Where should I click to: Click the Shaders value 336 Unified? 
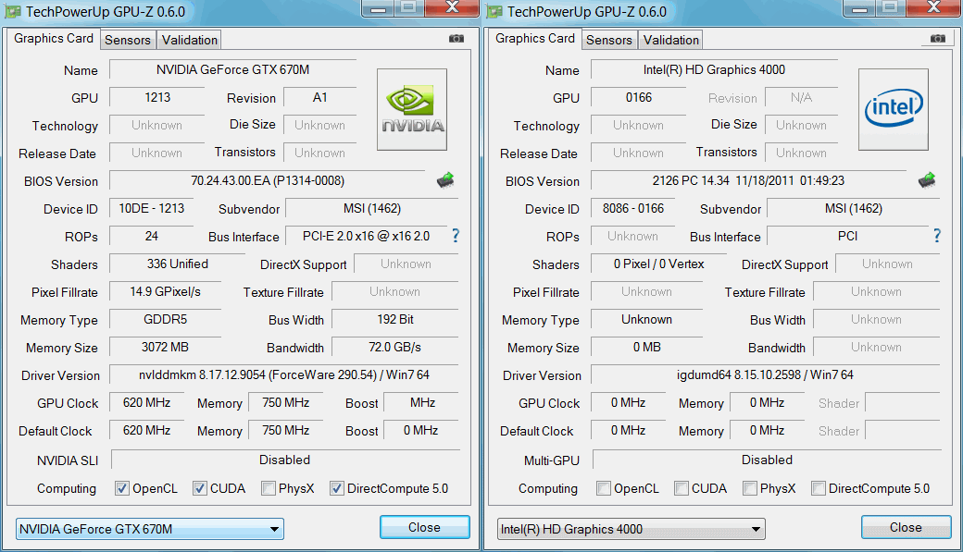(x=178, y=264)
